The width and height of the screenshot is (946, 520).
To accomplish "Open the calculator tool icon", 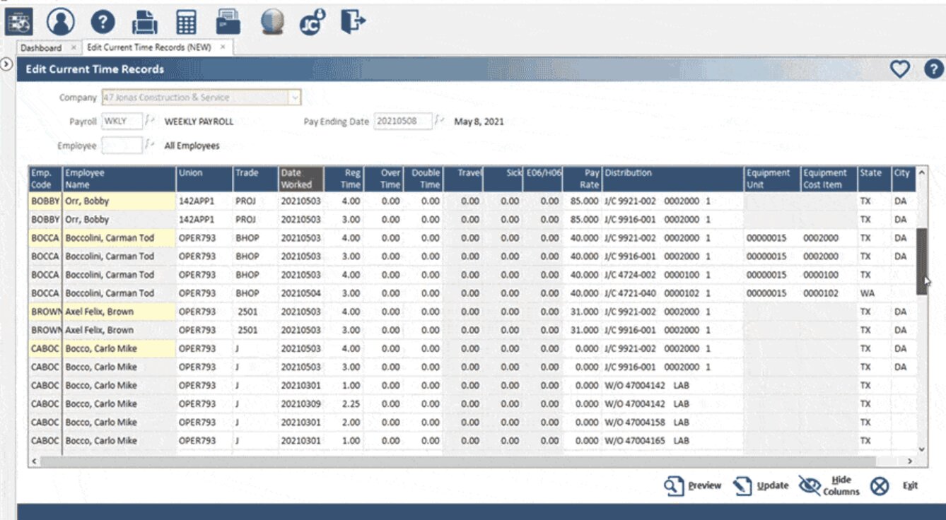I will point(186,23).
